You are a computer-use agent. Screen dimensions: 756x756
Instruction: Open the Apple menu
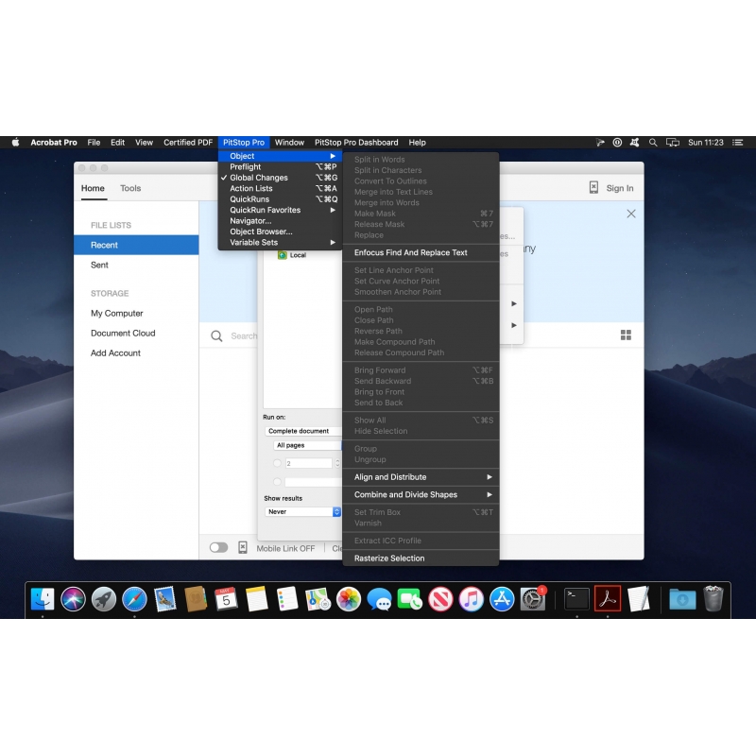[x=15, y=143]
